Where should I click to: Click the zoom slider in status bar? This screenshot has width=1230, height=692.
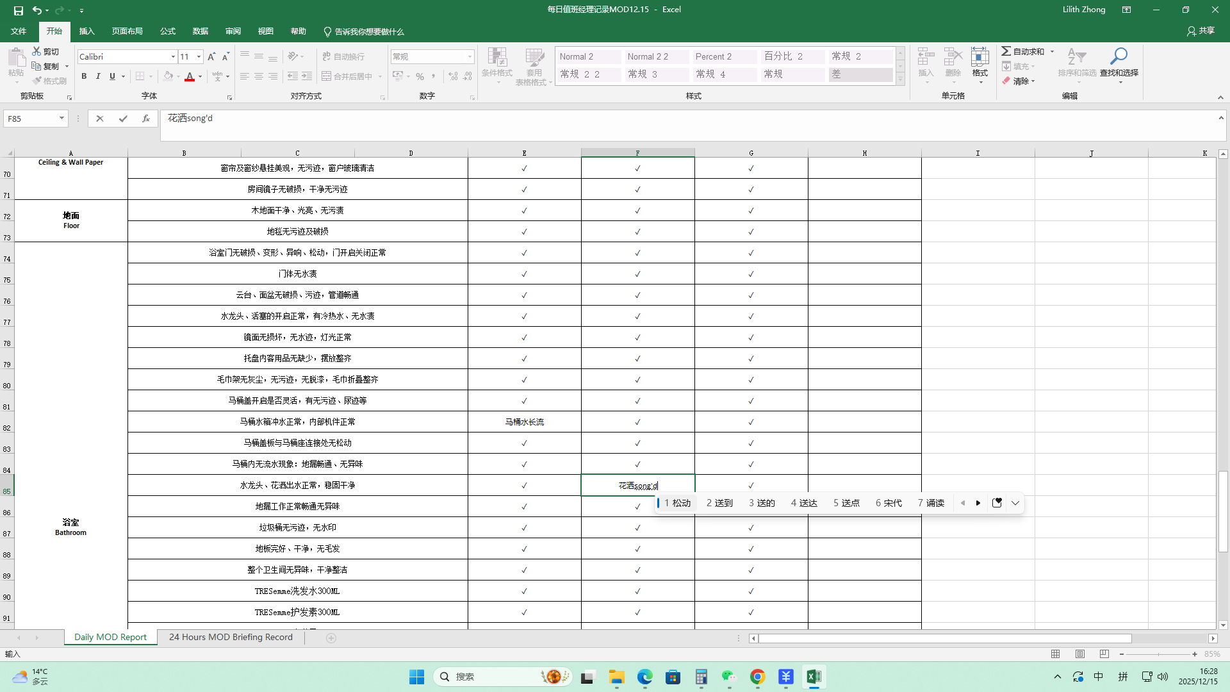(x=1158, y=654)
